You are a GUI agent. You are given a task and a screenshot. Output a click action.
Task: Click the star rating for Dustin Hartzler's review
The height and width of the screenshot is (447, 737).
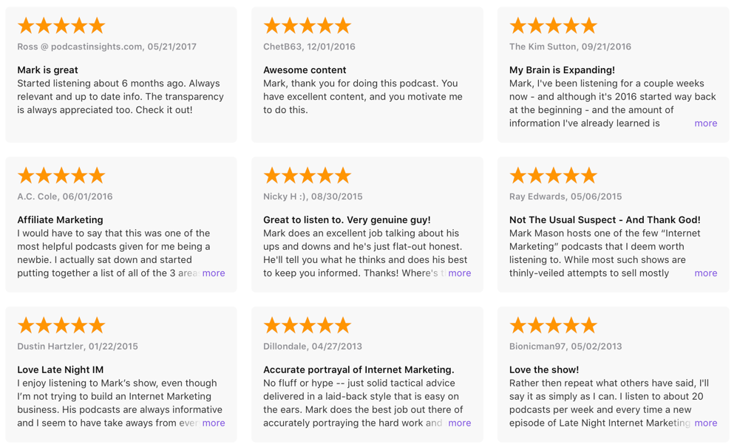(x=61, y=326)
